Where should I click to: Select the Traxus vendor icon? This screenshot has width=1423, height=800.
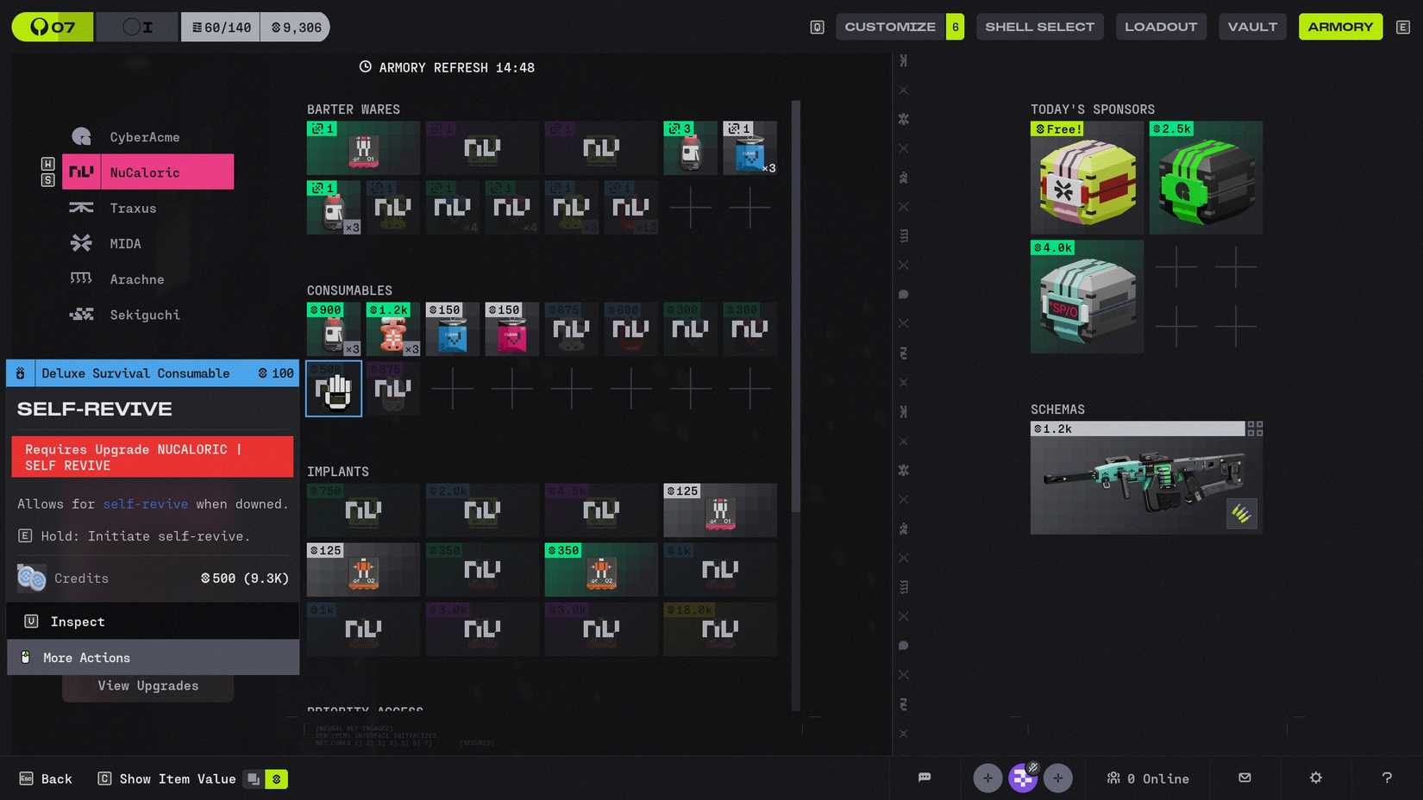tap(80, 208)
